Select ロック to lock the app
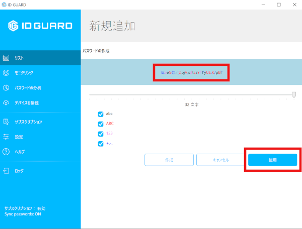302x229 pixels. tap(40, 171)
